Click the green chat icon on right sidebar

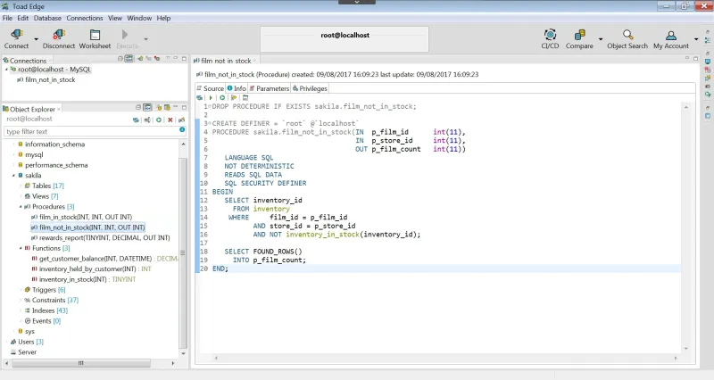tap(708, 95)
